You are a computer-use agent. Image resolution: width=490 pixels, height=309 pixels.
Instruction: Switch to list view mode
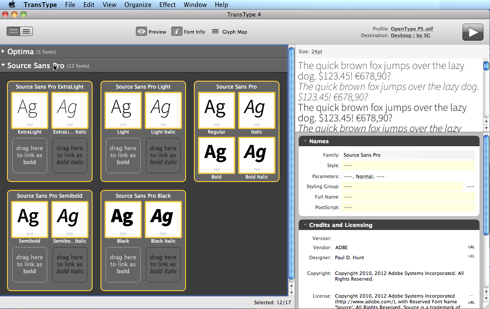(x=26, y=31)
